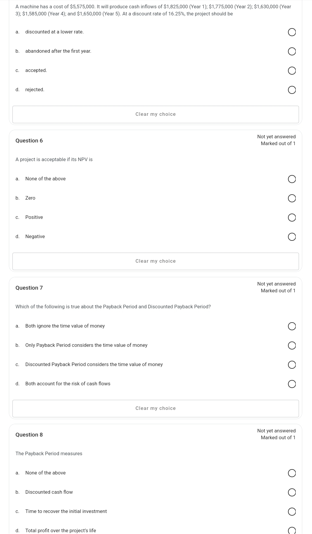
Task: Select 'Time to recover the initial investment'
Action: point(292,512)
